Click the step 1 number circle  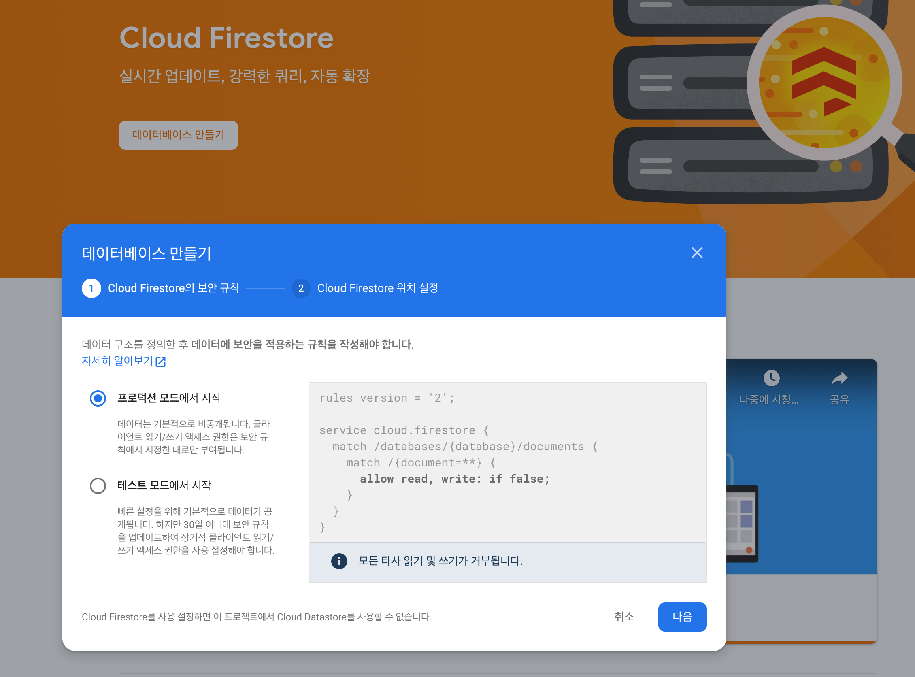(91, 288)
